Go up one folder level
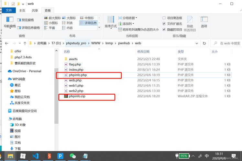 click(25, 43)
